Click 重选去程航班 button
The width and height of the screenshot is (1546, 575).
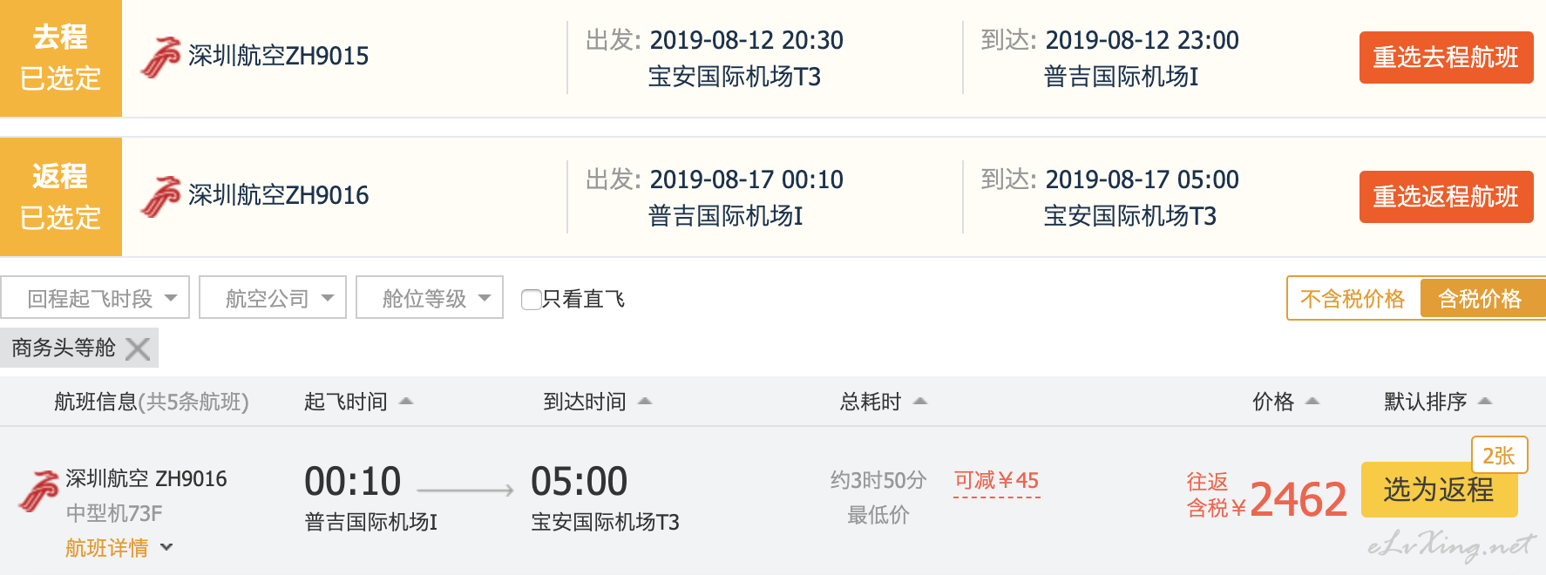point(1446,57)
